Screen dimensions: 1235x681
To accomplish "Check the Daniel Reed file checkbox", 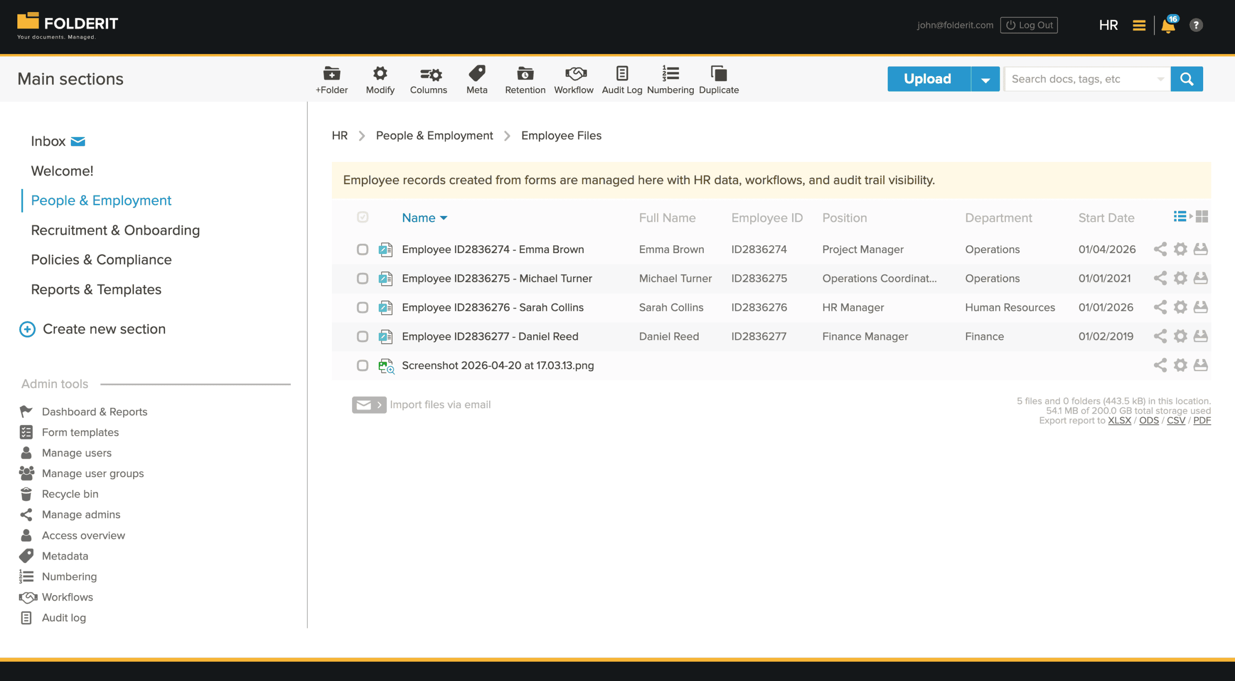I will point(362,336).
